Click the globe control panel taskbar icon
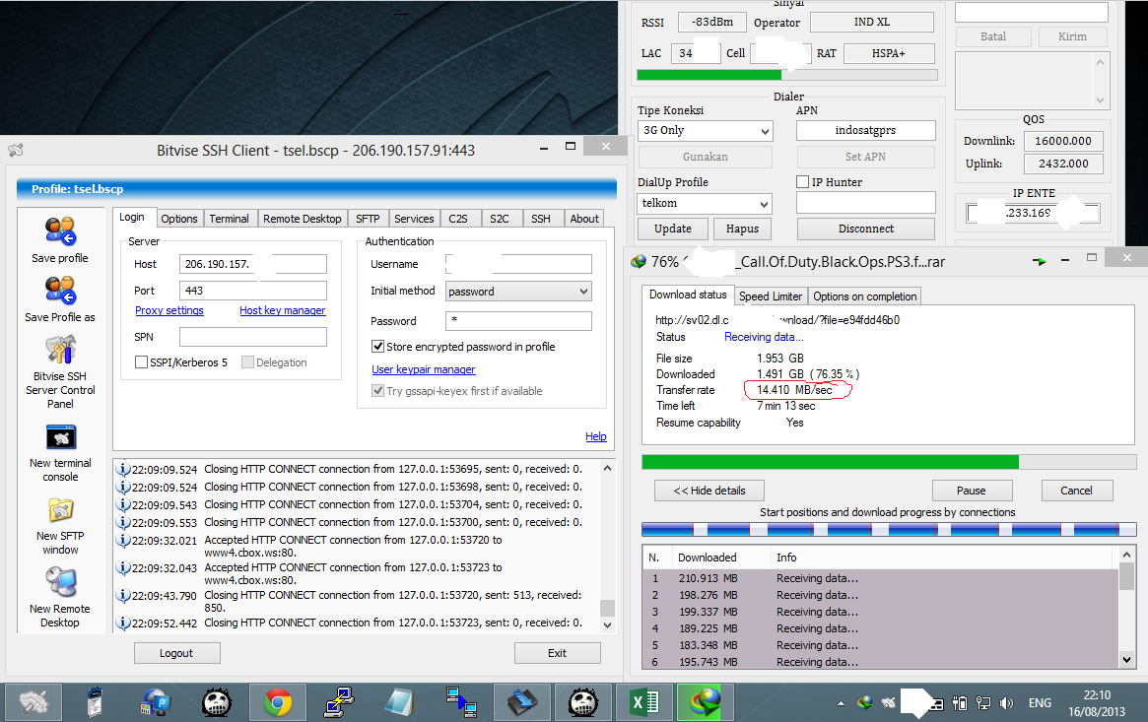Screen dimensions: 1148x722 156,703
